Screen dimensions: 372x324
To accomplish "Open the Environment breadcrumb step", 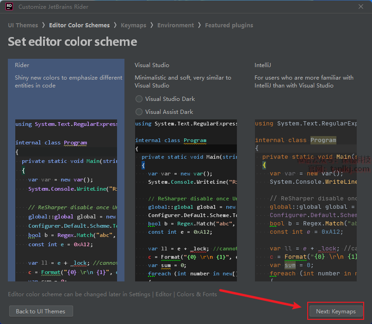I will click(175, 25).
